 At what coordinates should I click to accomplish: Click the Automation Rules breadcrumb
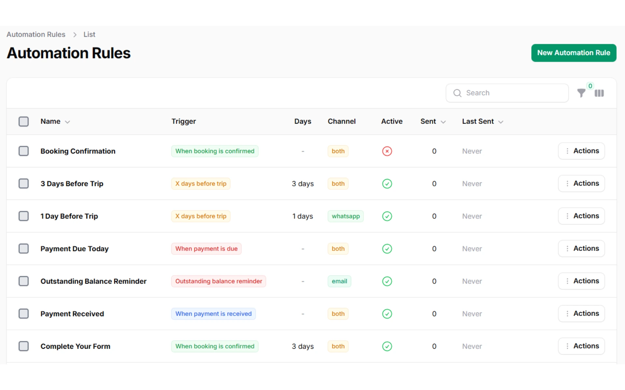click(x=35, y=34)
